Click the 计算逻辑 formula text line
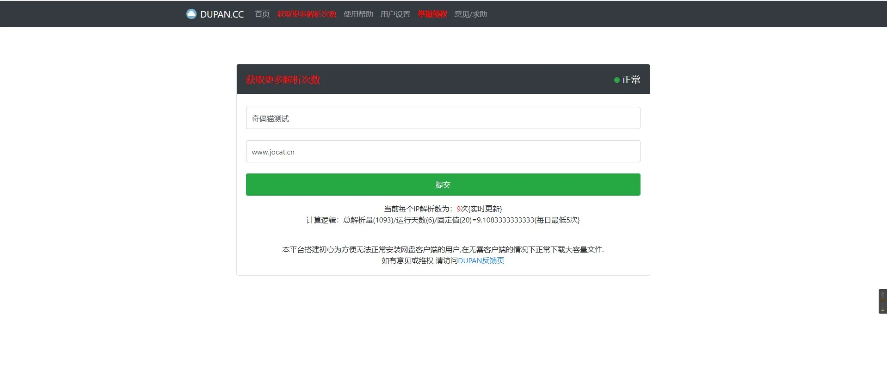Image resolution: width=887 pixels, height=389 pixels. coord(443,220)
